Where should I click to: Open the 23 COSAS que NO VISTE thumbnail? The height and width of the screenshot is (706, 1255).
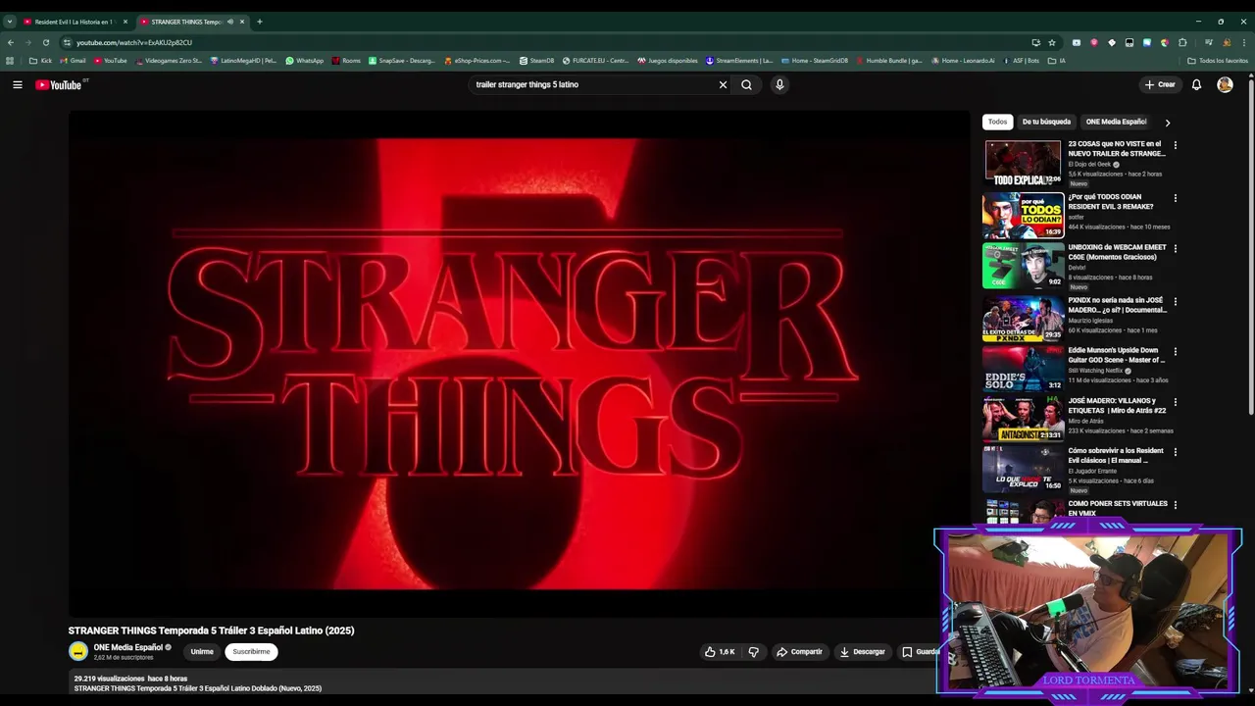(x=1023, y=163)
